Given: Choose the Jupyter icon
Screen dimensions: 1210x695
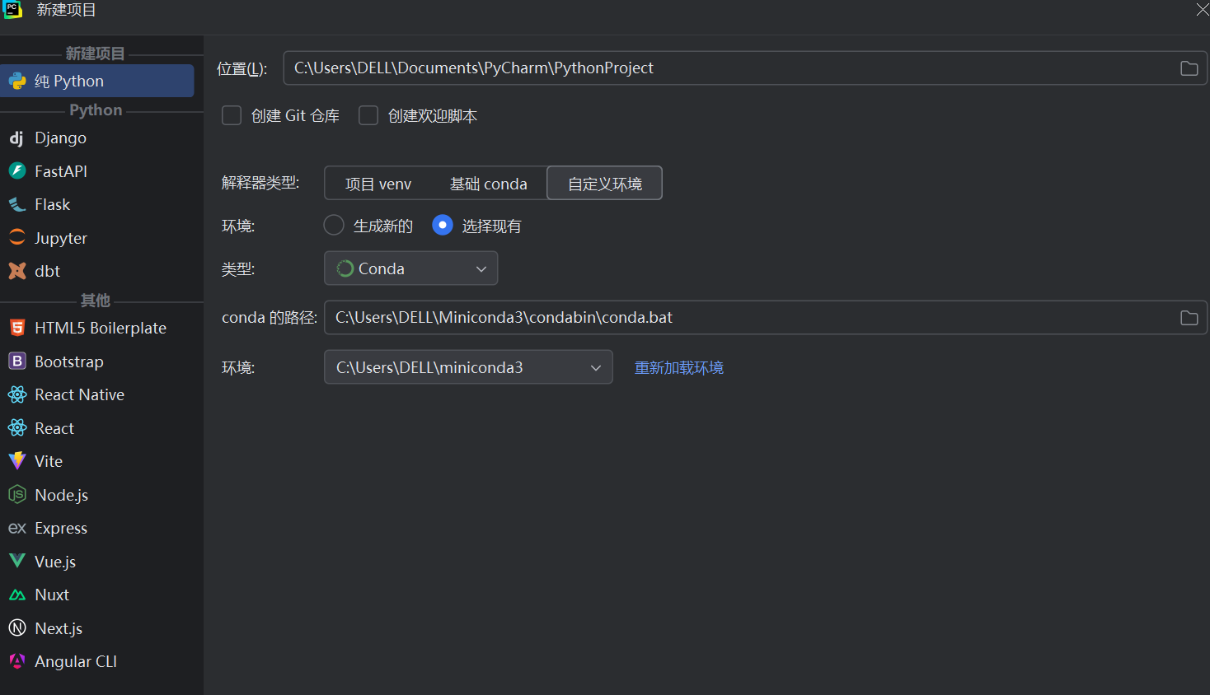Looking at the screenshot, I should point(17,237).
